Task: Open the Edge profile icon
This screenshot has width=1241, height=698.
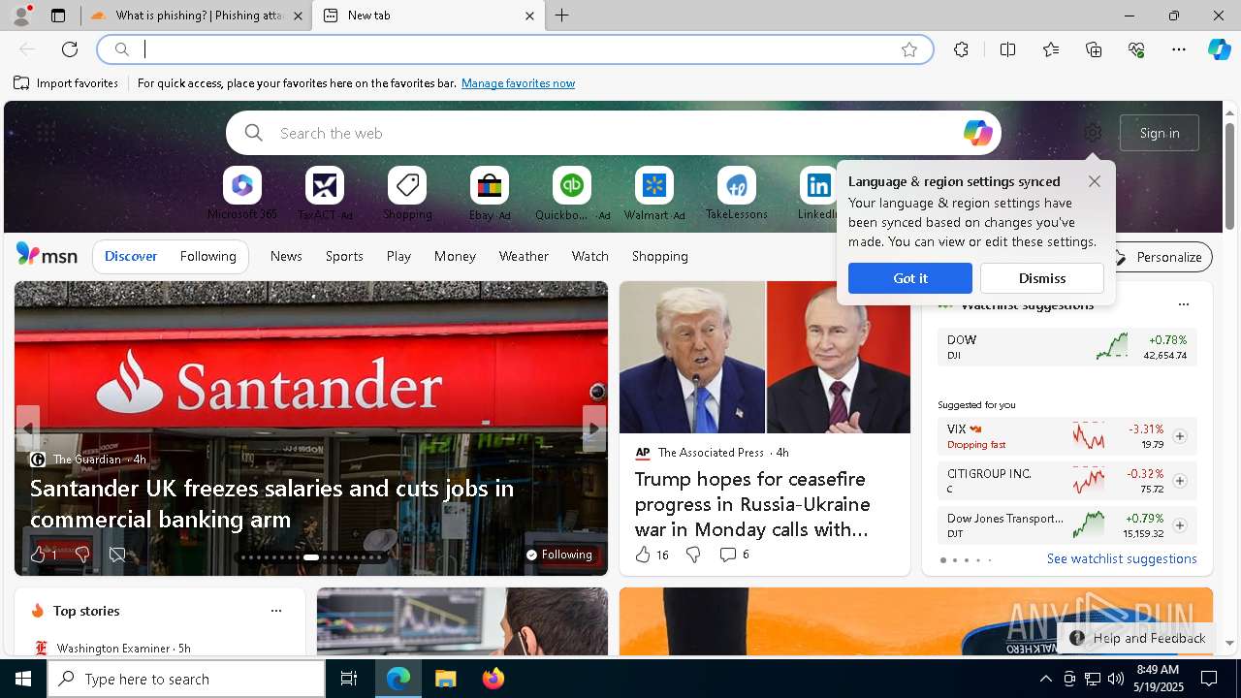Action: pyautogui.click(x=20, y=16)
